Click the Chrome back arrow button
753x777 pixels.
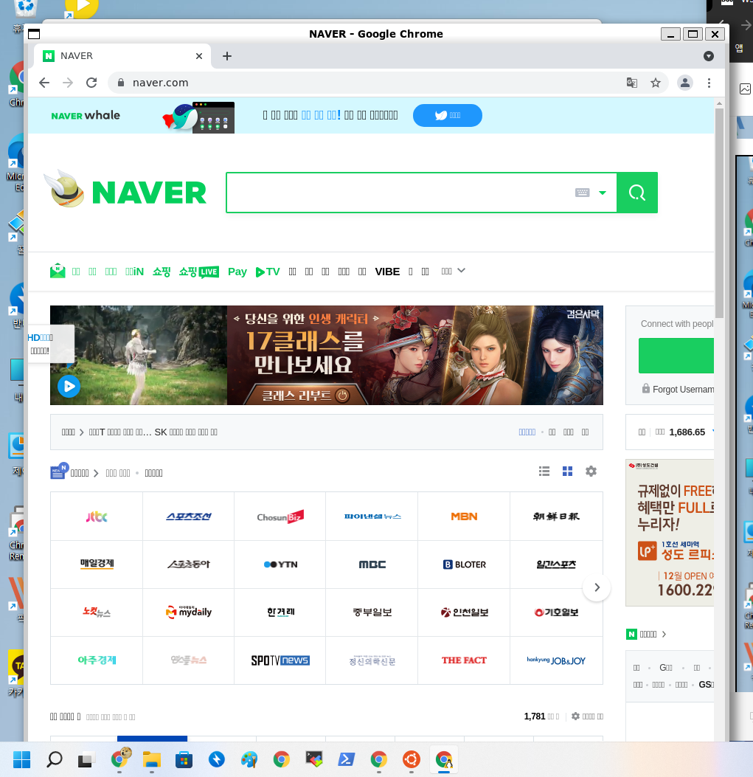pos(44,83)
